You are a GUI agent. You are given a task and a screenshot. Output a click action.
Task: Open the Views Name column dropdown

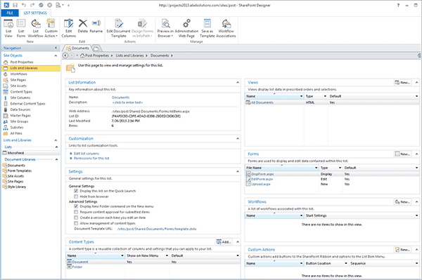pos(301,96)
